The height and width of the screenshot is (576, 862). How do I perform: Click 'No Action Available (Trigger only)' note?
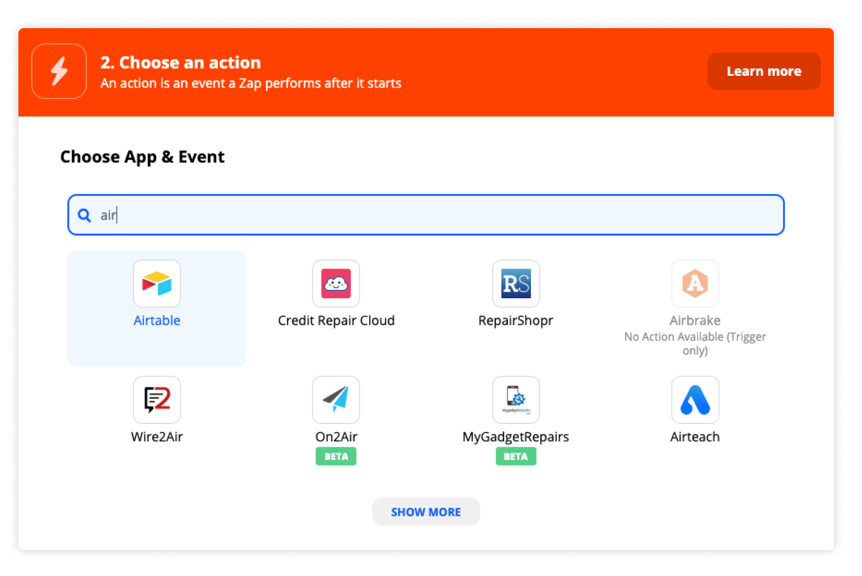[x=695, y=344]
